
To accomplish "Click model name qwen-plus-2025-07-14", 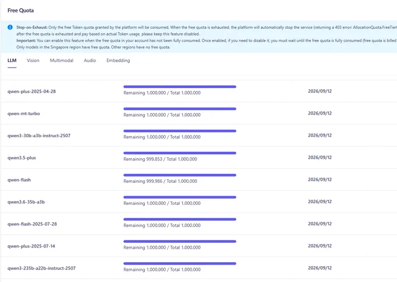I will point(31,246).
